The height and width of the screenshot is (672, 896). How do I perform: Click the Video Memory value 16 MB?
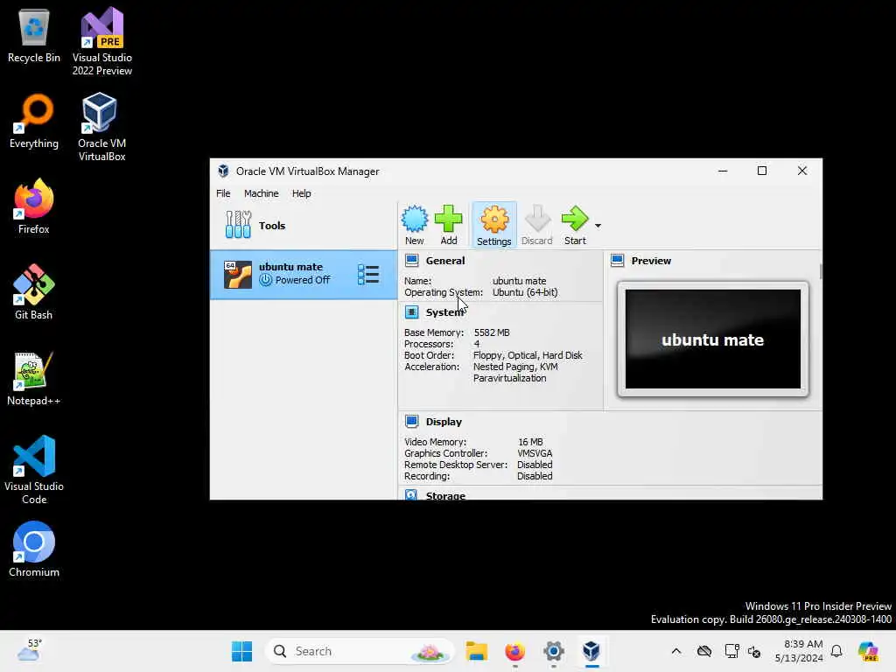[530, 442]
